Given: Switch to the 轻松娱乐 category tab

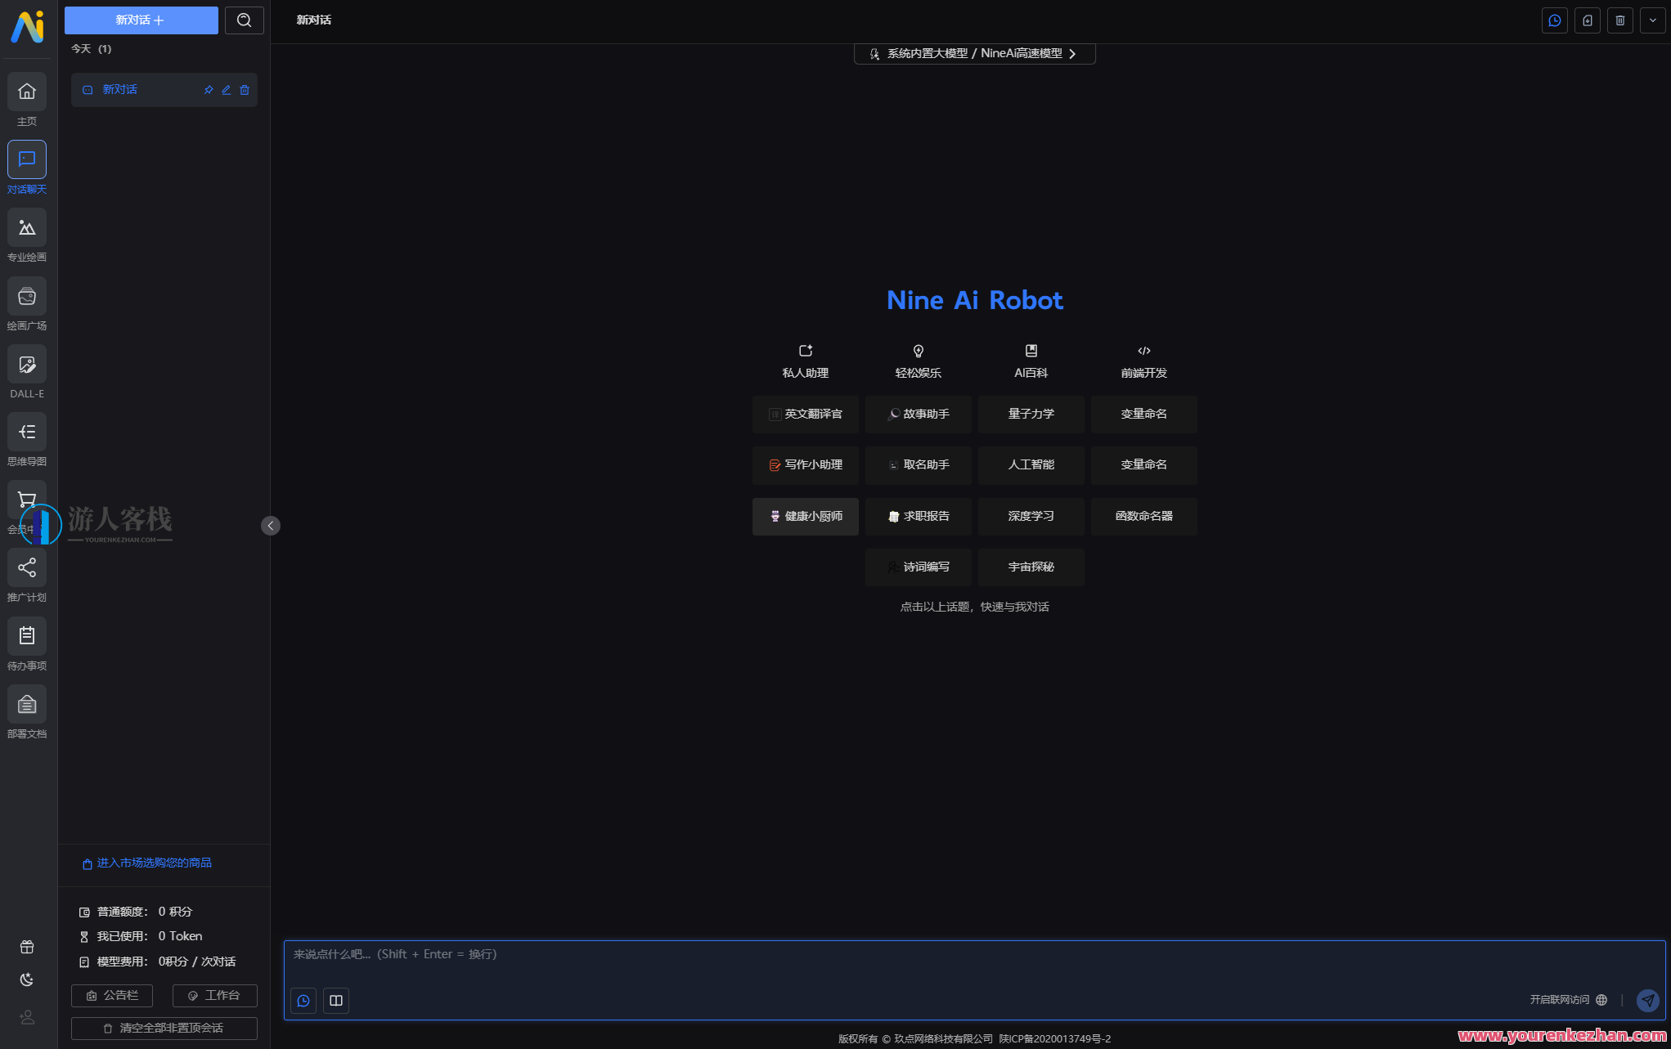Looking at the screenshot, I should [918, 361].
